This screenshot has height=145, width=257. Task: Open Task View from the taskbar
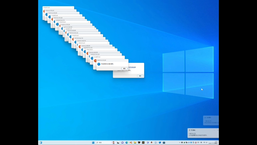click(118, 142)
